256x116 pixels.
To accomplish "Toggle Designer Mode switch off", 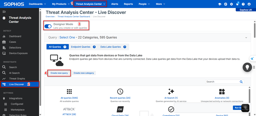I will [48, 26].
